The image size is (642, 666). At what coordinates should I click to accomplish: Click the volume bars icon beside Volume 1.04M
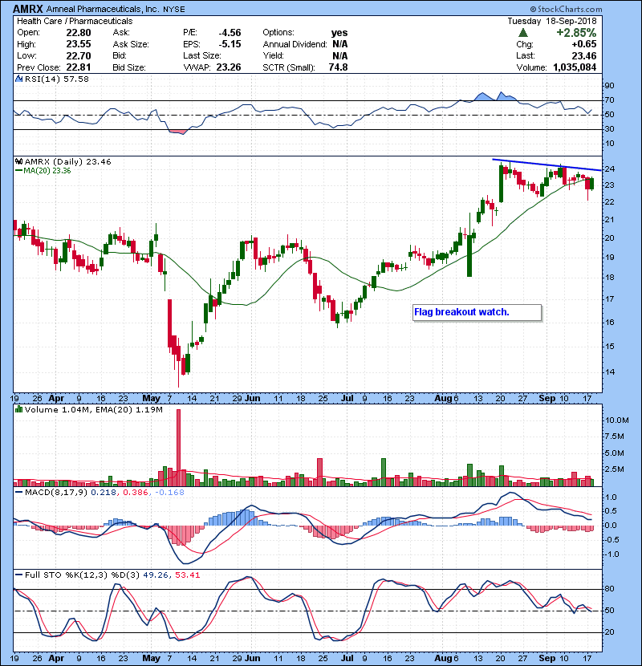(x=18, y=409)
